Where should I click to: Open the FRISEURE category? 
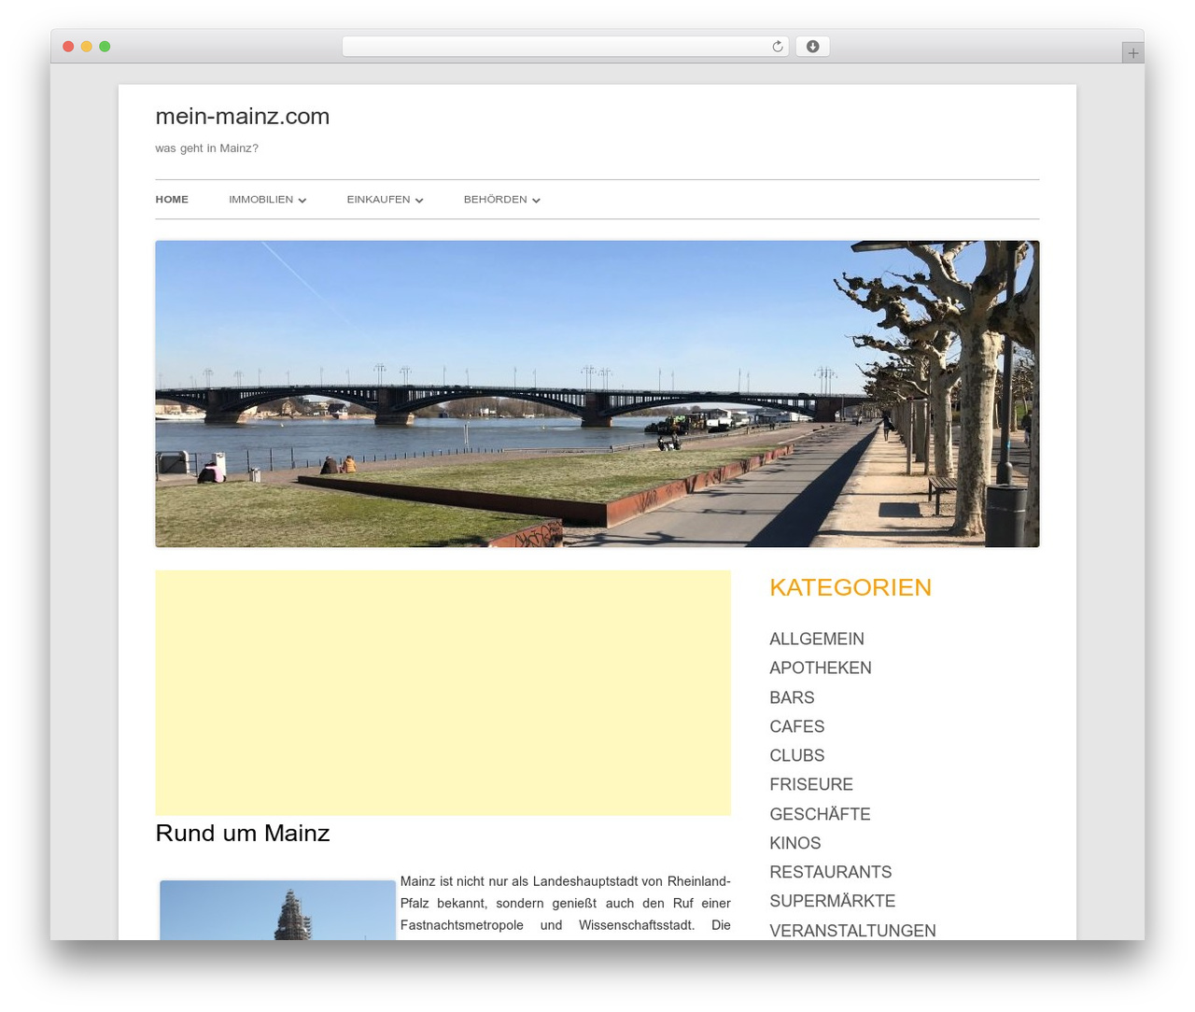tap(811, 785)
